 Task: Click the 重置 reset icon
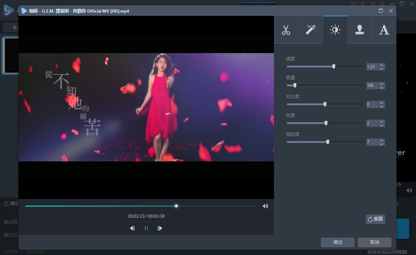click(x=375, y=219)
